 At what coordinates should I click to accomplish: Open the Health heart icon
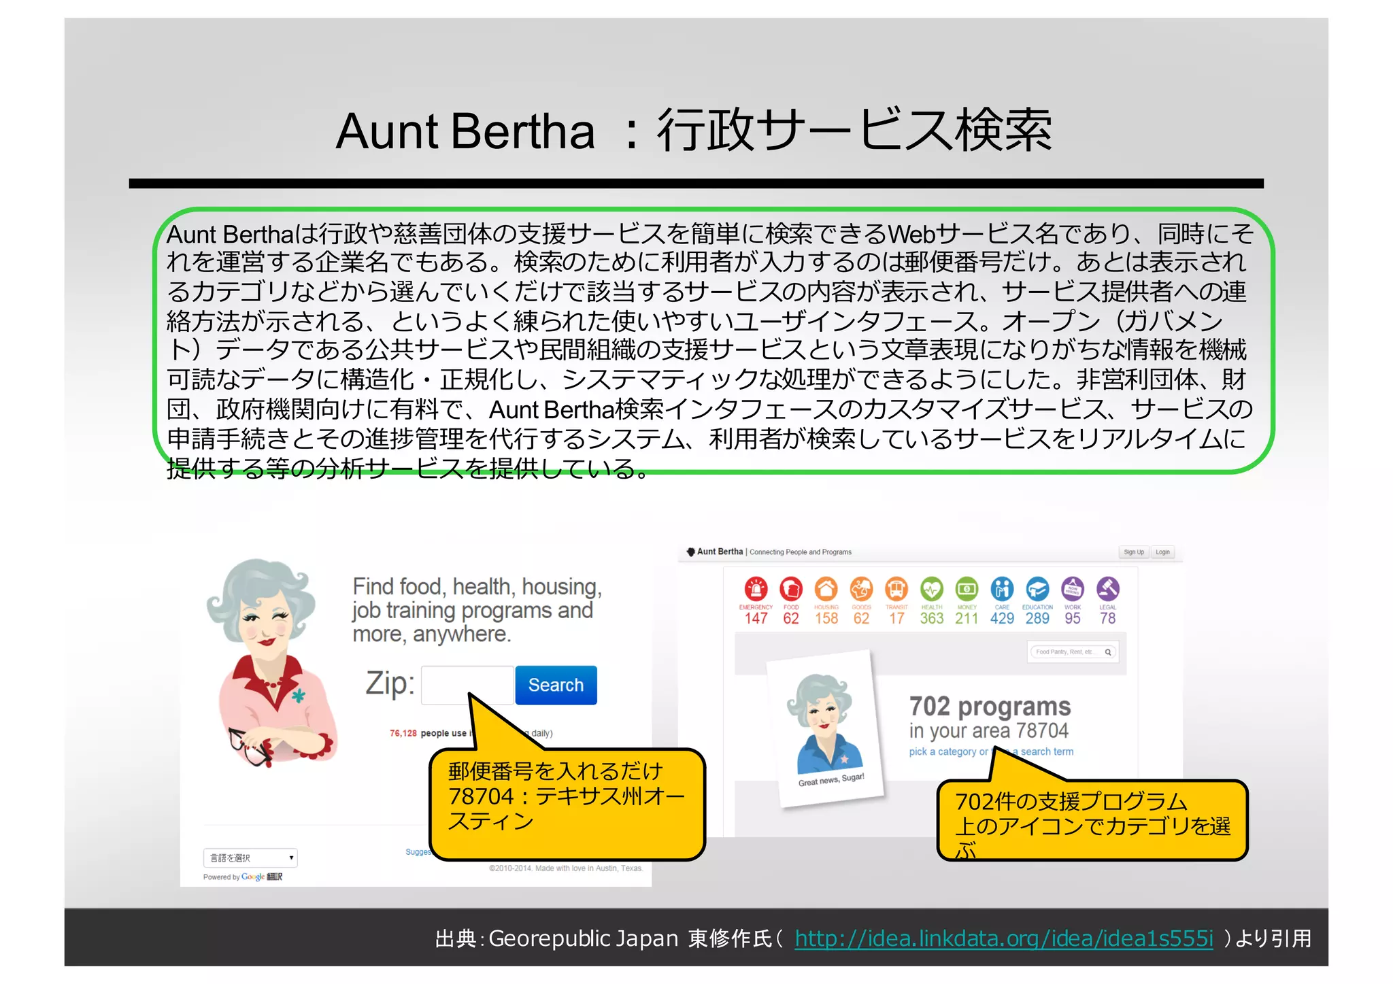932,589
